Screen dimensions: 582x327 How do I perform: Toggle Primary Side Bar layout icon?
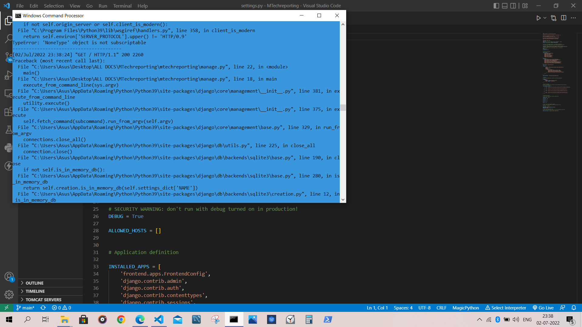point(496,6)
